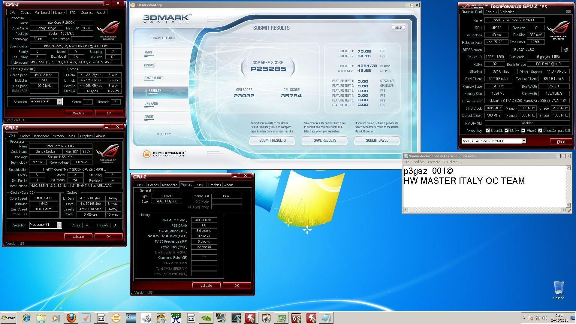Click the SUBMIT SAVED button
576x324 pixels.
click(x=377, y=140)
